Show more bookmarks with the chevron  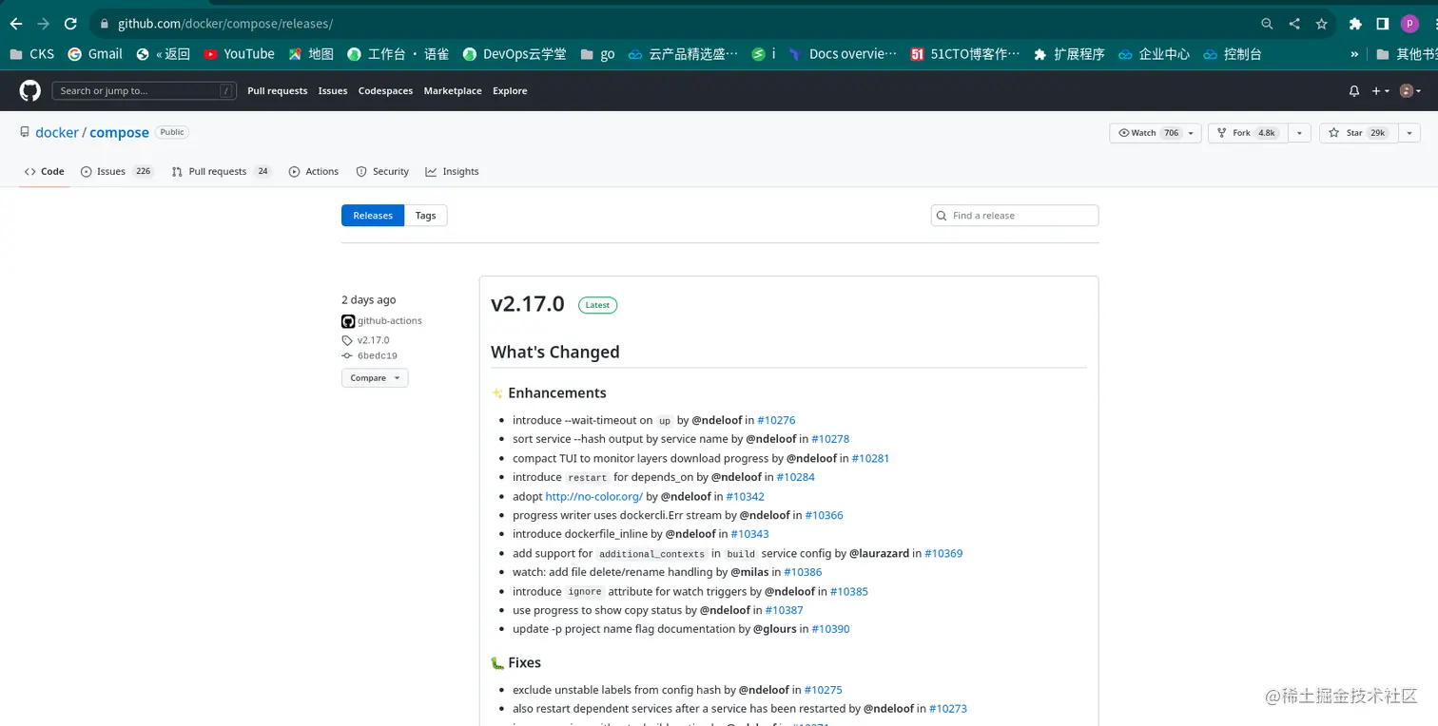(x=1354, y=54)
